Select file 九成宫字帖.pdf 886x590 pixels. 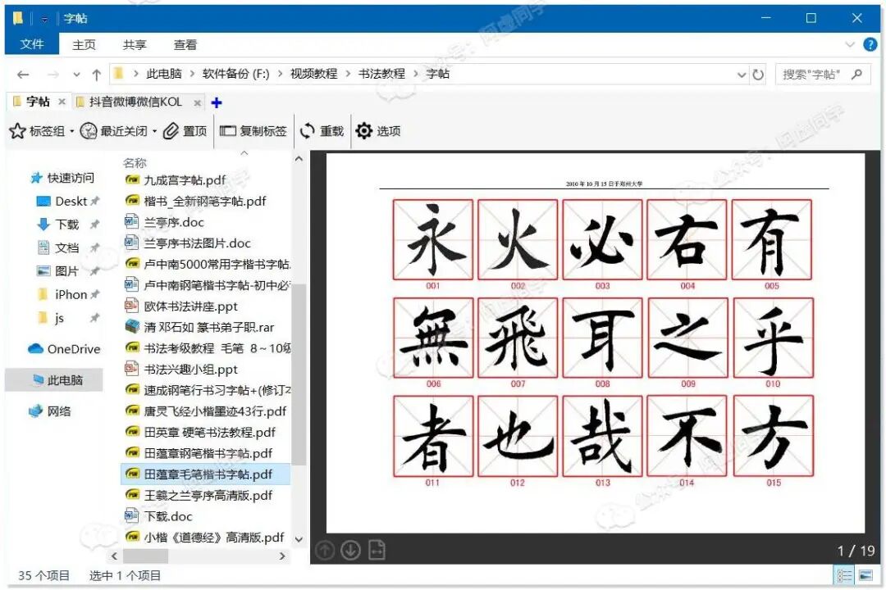pyautogui.click(x=176, y=180)
